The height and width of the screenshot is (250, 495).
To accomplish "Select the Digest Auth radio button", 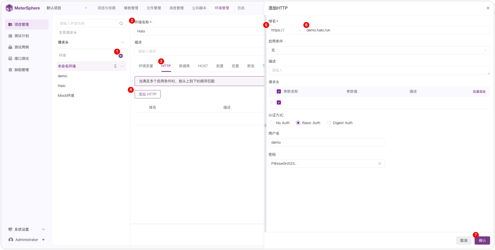I will point(329,123).
